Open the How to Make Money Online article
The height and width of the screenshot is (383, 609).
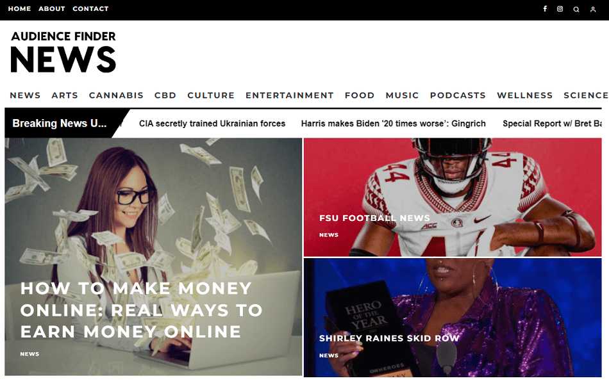click(x=141, y=310)
